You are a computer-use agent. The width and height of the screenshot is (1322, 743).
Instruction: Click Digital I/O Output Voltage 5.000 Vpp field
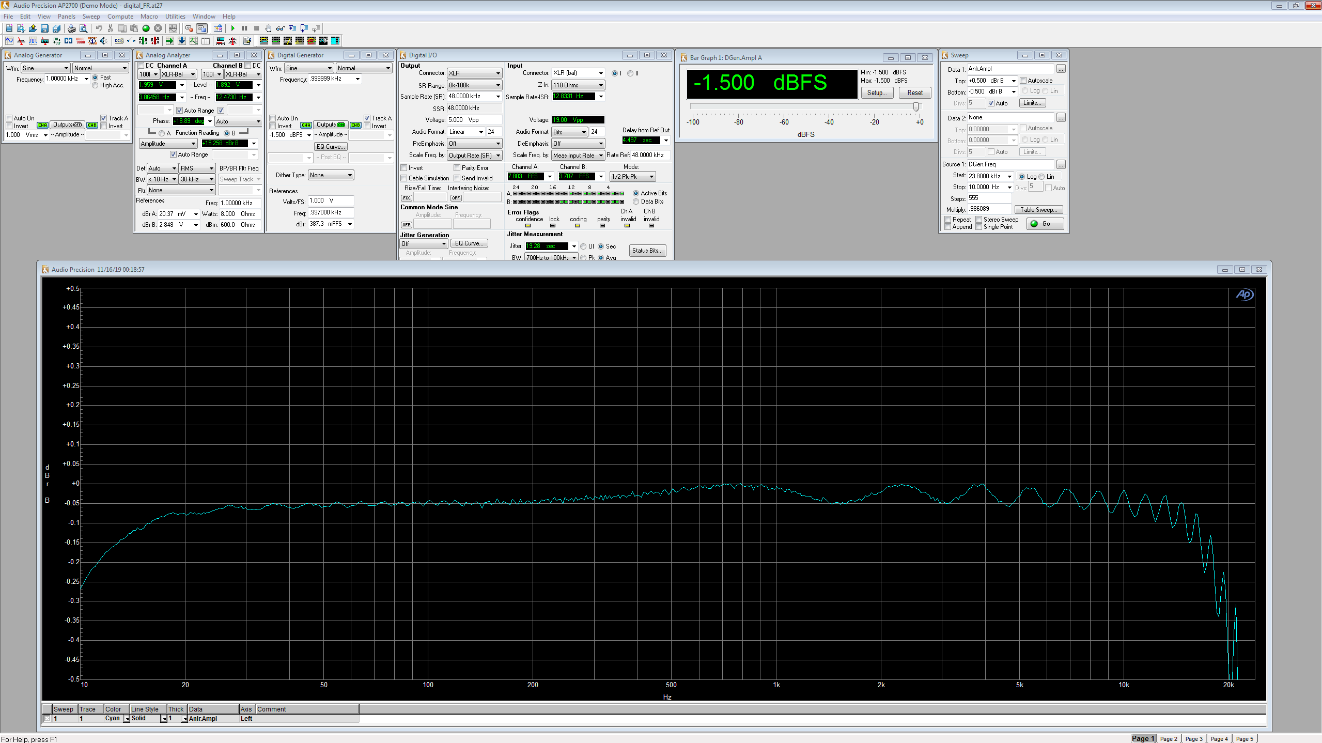coord(474,120)
